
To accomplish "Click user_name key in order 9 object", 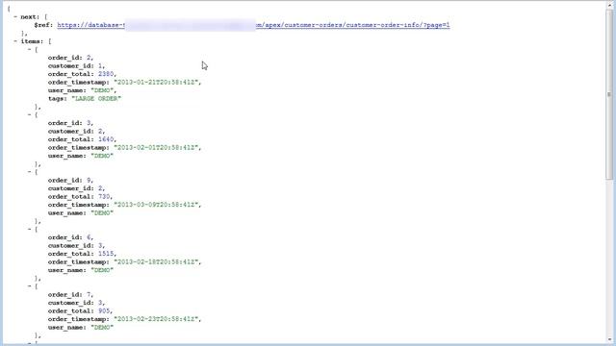I will click(66, 213).
